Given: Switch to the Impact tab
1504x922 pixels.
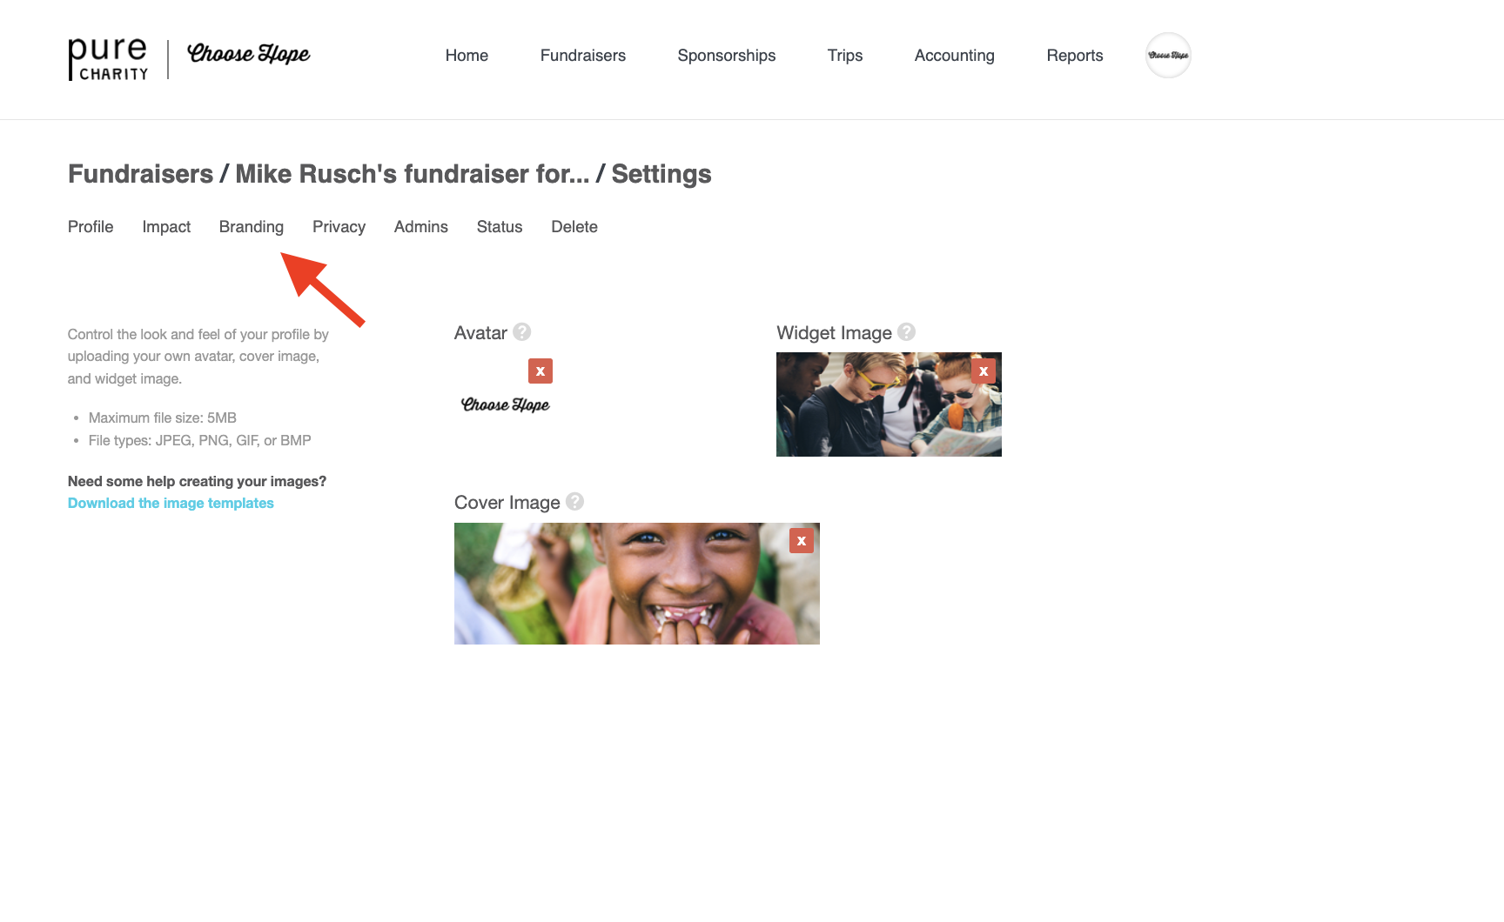Looking at the screenshot, I should coord(166,227).
